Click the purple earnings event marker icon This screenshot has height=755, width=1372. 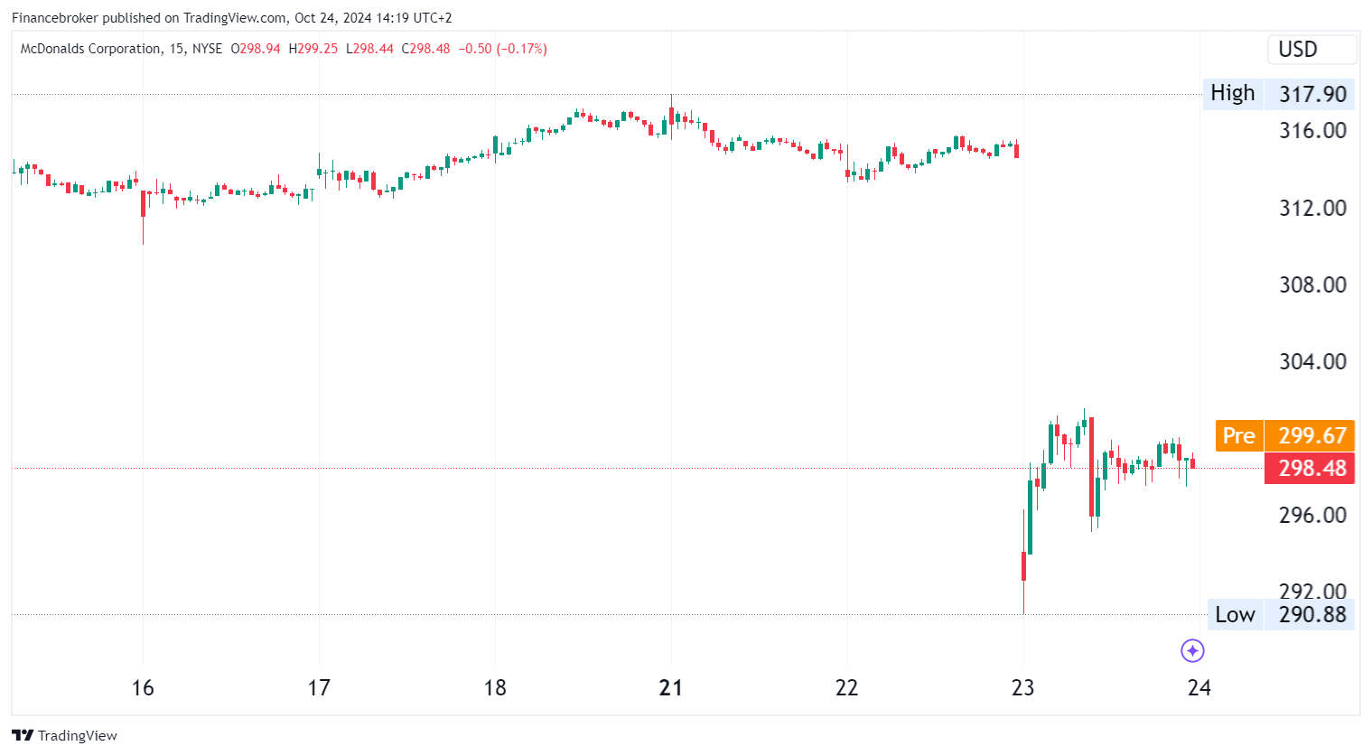[1192, 650]
